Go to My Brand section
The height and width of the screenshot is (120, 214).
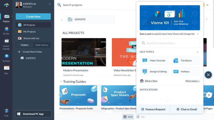coord(6,58)
